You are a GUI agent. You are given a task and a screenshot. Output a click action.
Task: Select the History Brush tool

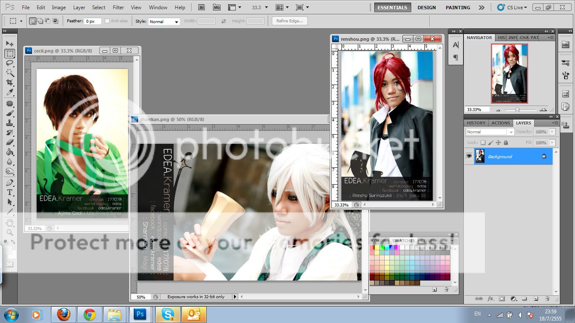[x=10, y=132]
